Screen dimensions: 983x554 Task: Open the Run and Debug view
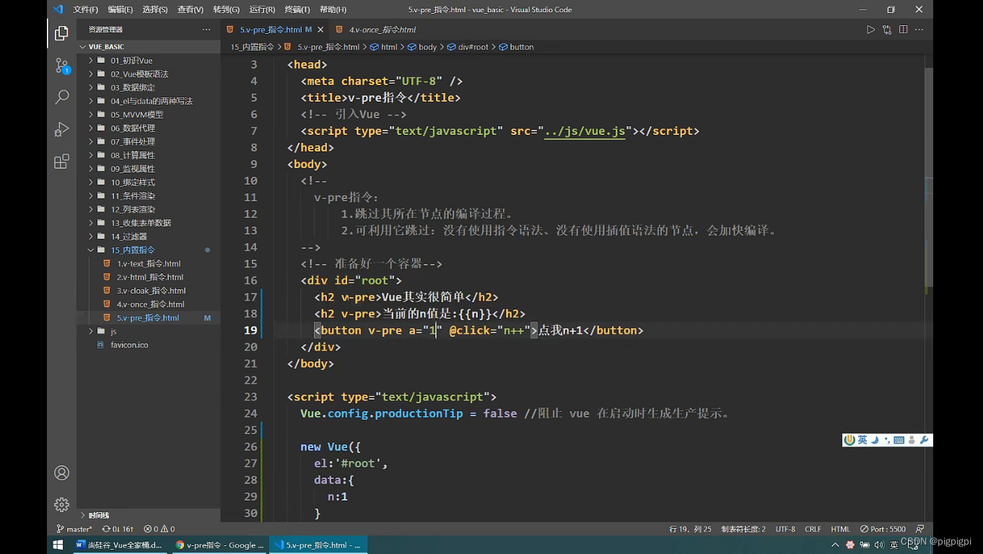[x=62, y=129]
